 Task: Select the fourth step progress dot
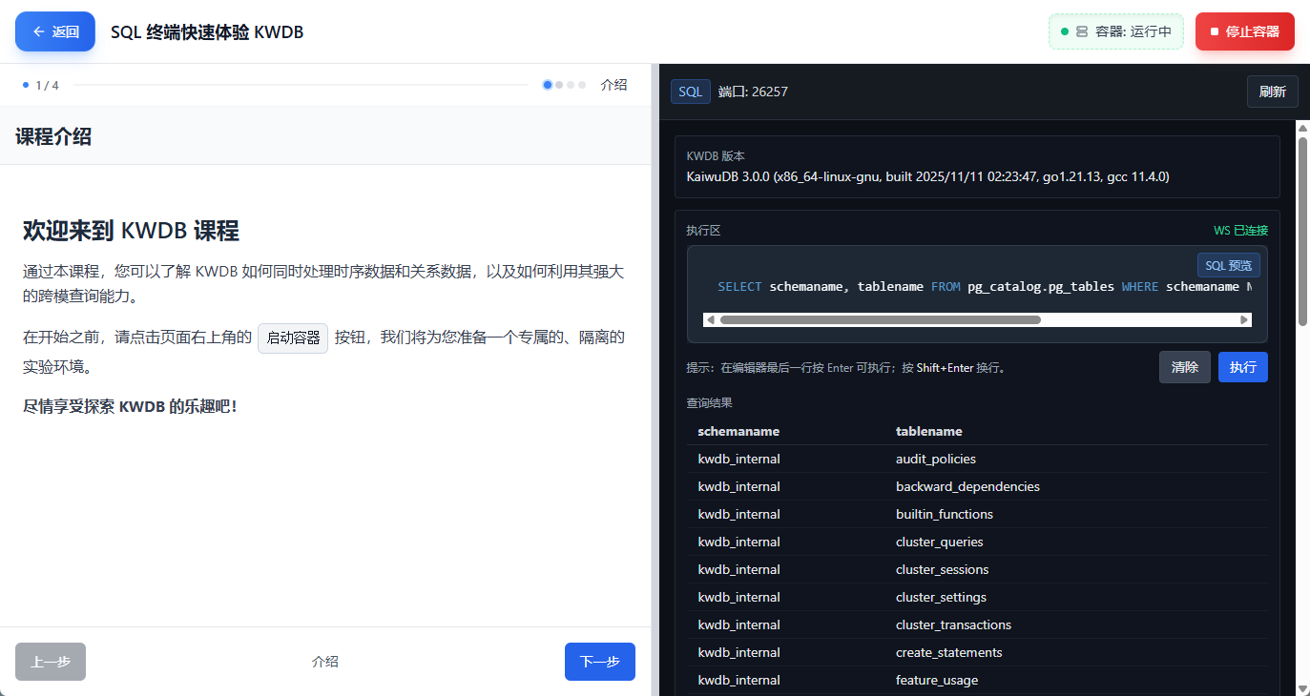coord(582,85)
